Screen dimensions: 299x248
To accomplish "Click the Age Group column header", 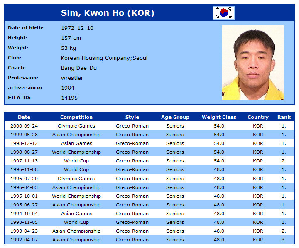I will click(175, 117).
